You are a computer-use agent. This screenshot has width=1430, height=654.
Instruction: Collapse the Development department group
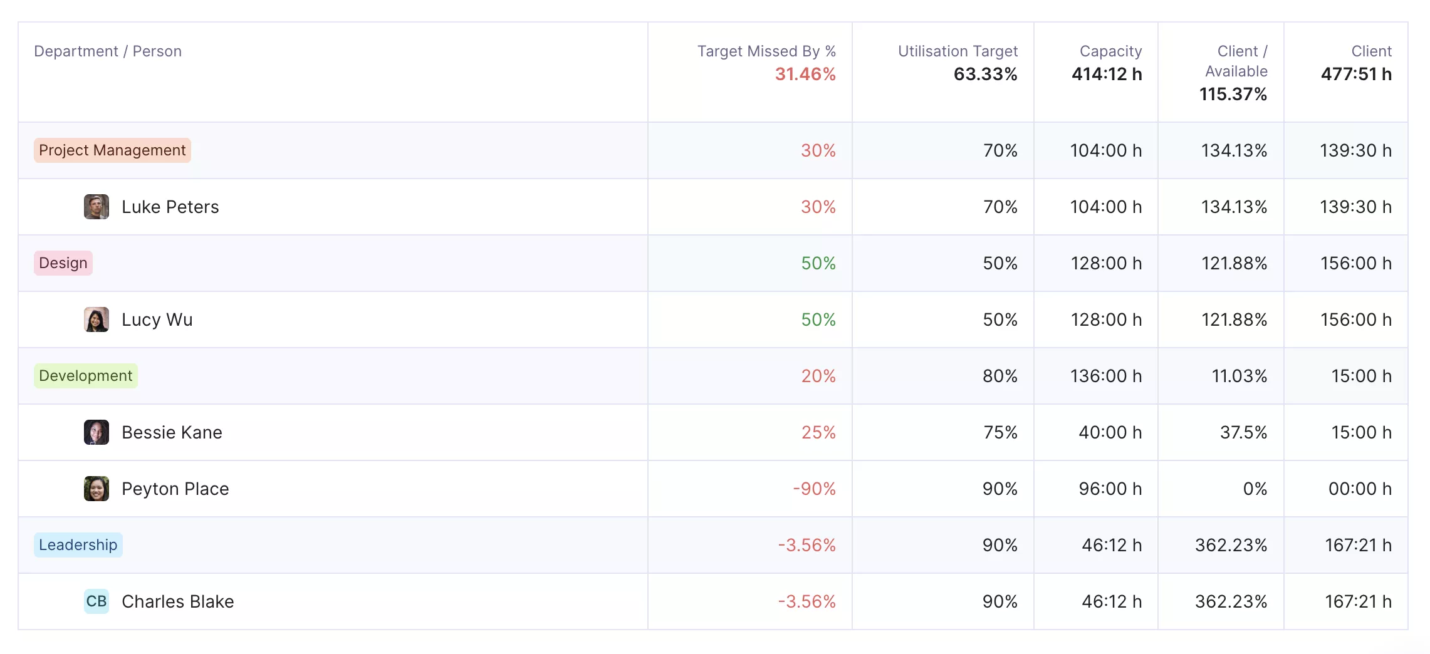(x=86, y=376)
